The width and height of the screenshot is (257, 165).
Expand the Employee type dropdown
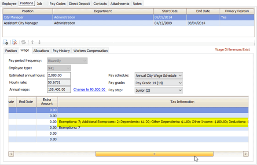[59, 68]
